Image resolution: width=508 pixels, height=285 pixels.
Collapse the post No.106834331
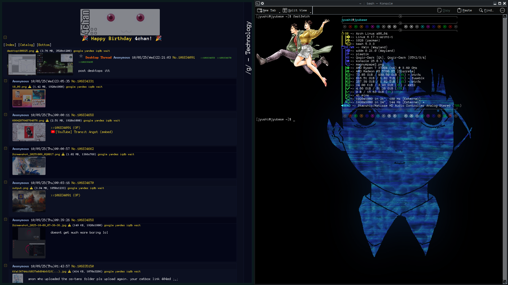click(5, 81)
